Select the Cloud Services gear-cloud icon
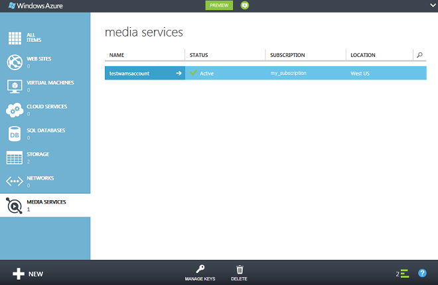 click(x=15, y=110)
